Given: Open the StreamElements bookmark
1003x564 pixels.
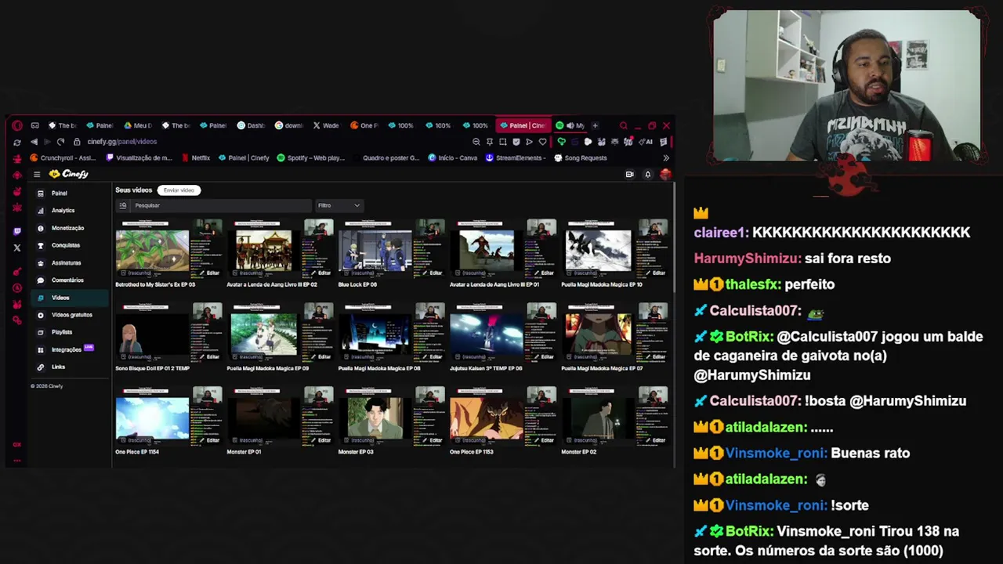Looking at the screenshot, I should pyautogui.click(x=515, y=157).
